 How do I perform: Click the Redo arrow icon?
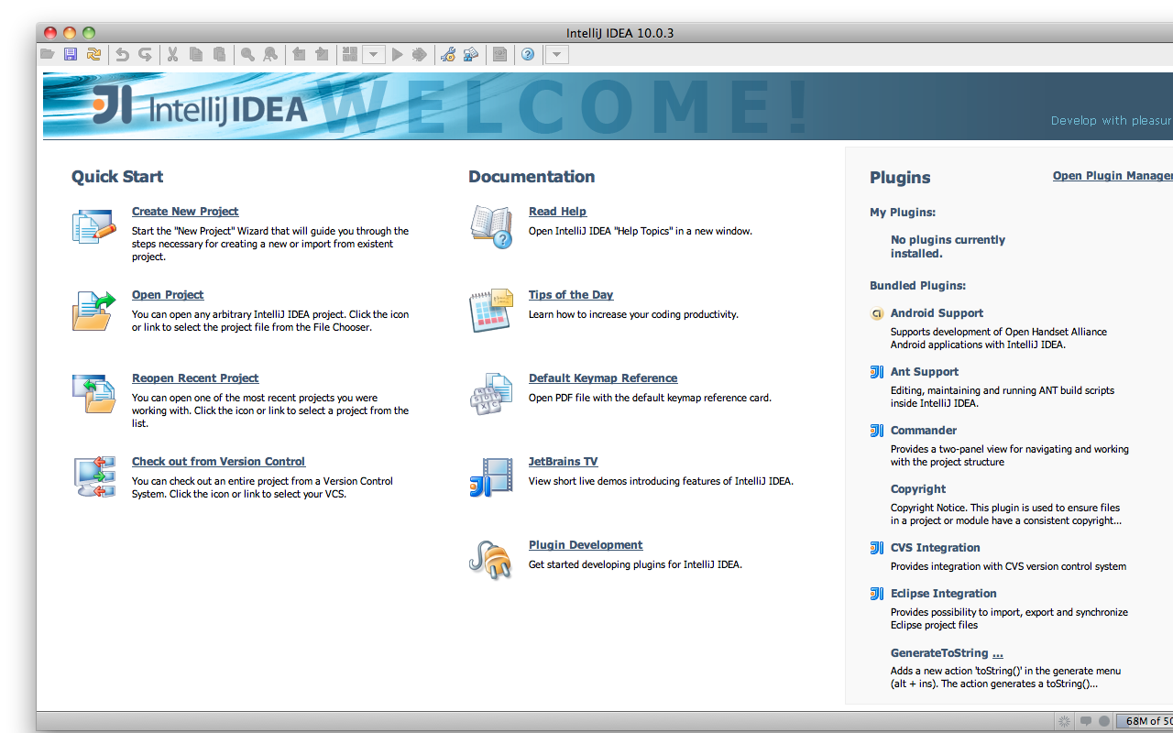(145, 55)
